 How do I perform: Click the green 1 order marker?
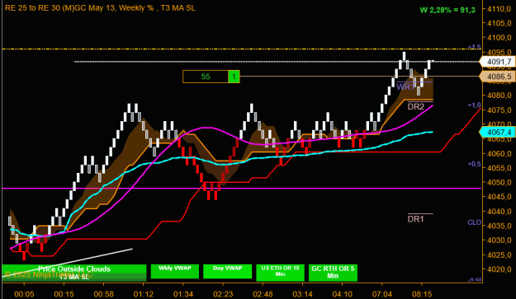pyautogui.click(x=234, y=77)
